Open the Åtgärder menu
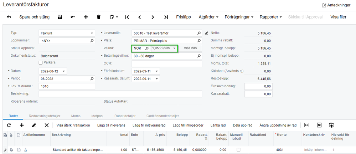356x154 pixels. 208,17
